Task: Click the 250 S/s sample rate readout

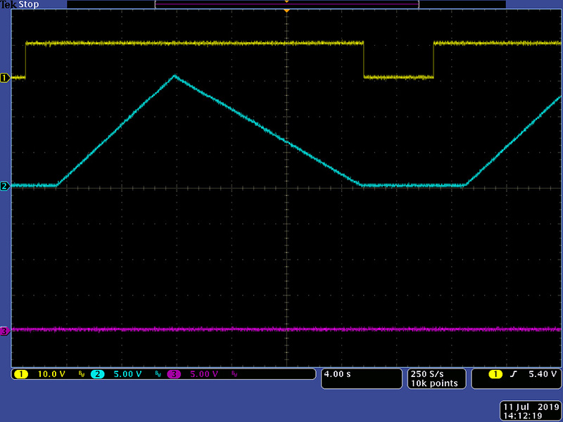Action: [x=427, y=374]
